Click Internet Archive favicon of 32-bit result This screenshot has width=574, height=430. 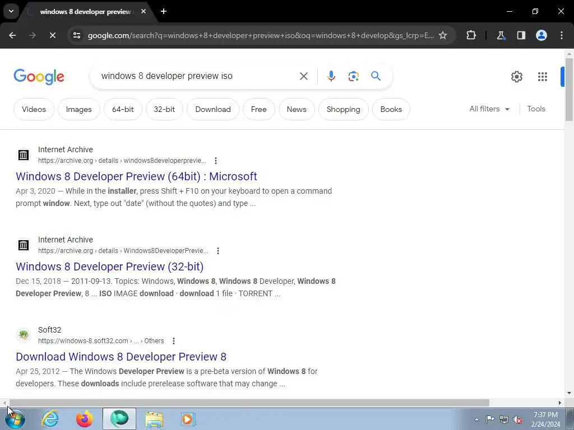click(24, 245)
